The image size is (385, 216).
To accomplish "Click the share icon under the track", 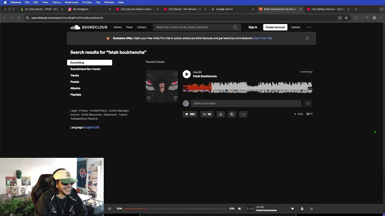I will click(221, 114).
